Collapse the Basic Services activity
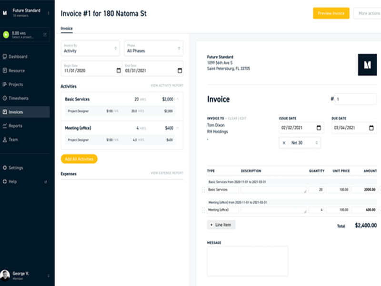 click(178, 99)
